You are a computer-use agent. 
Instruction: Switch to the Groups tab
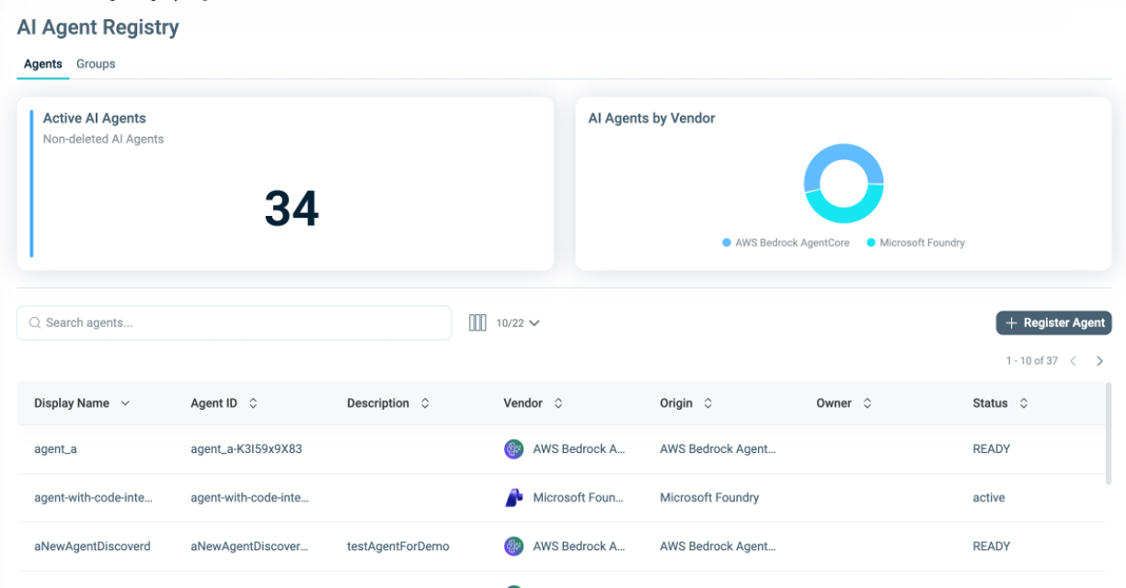96,64
